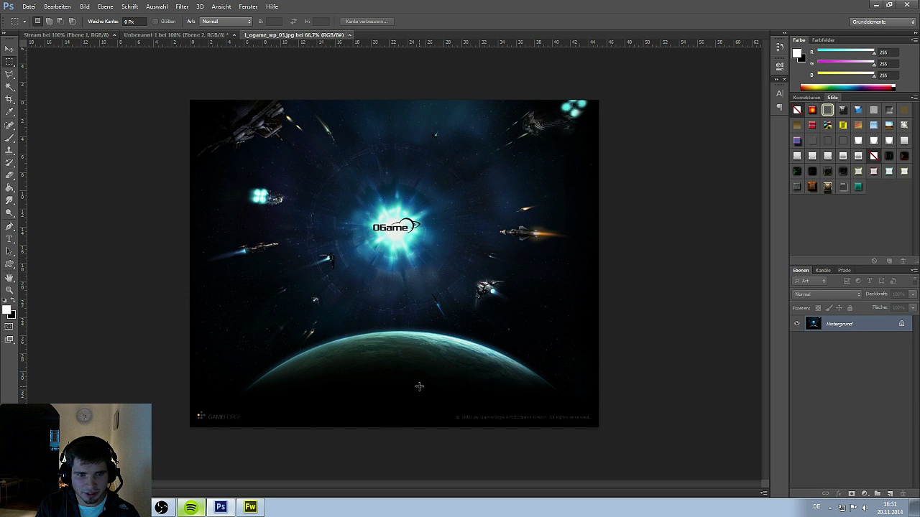This screenshot has height=517, width=920.
Task: Open the Grundelemente workspace dropdown
Action: [x=882, y=22]
